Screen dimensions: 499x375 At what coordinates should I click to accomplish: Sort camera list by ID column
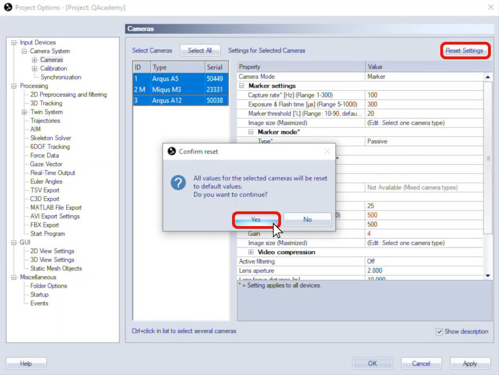[x=142, y=67]
